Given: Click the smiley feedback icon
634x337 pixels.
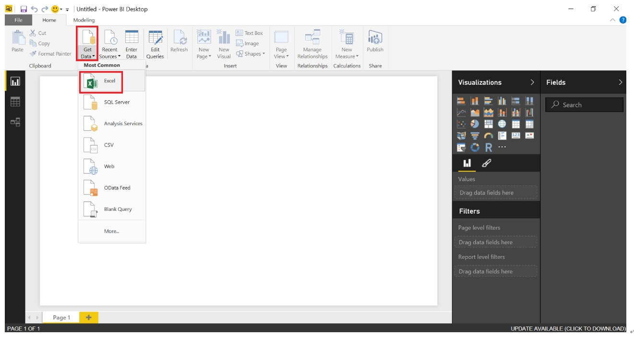Looking at the screenshot, I should point(55,9).
